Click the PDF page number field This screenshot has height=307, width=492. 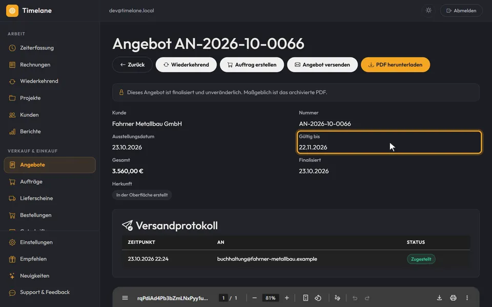(223, 298)
